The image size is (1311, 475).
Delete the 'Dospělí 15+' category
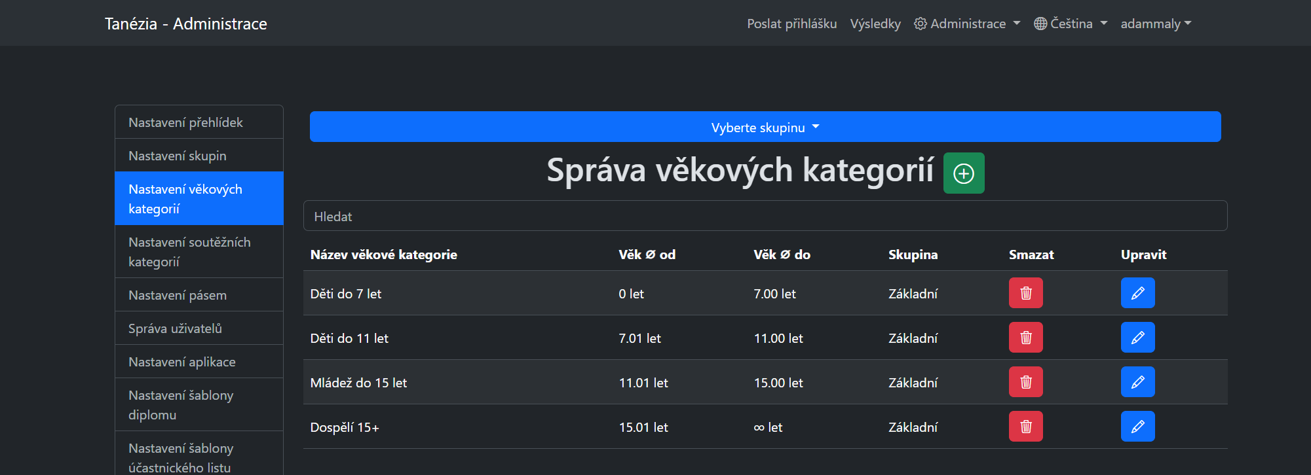coord(1025,427)
